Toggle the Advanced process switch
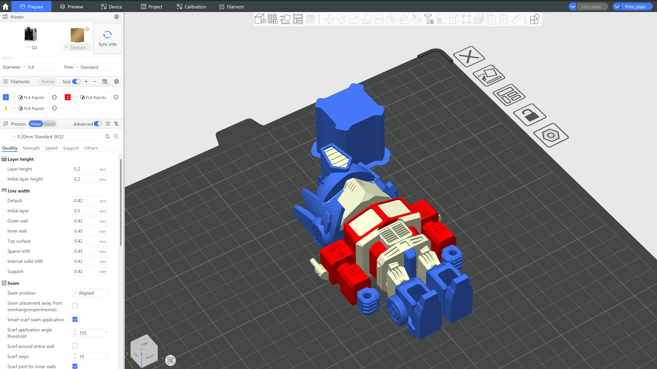 [98, 124]
